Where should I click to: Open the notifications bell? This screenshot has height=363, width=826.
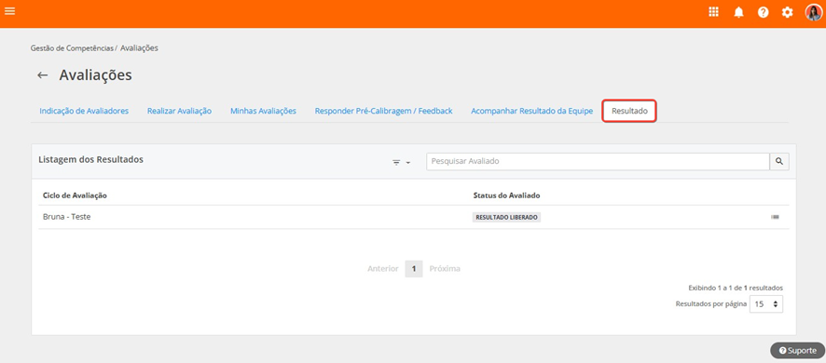tap(738, 13)
